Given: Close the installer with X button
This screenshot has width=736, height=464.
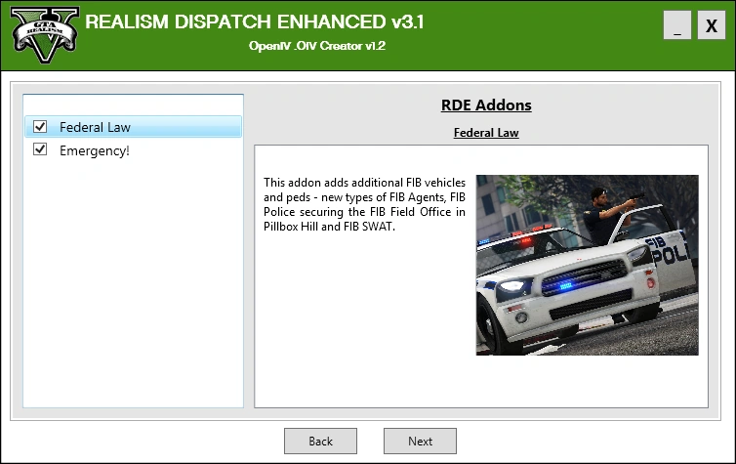Looking at the screenshot, I should [712, 24].
